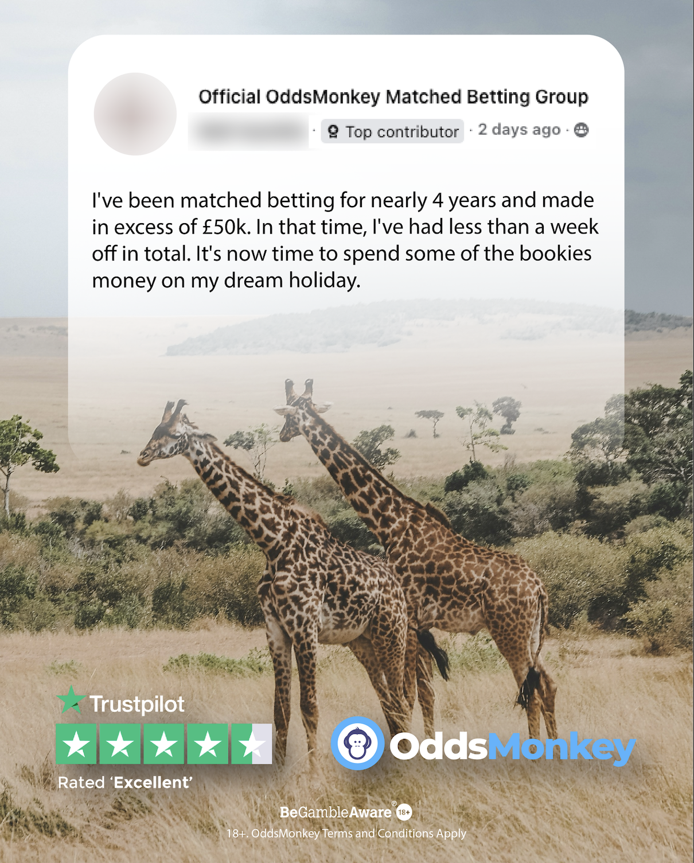The image size is (694, 863).
Task: Click the green Trustpilot star logo
Action: point(71,700)
